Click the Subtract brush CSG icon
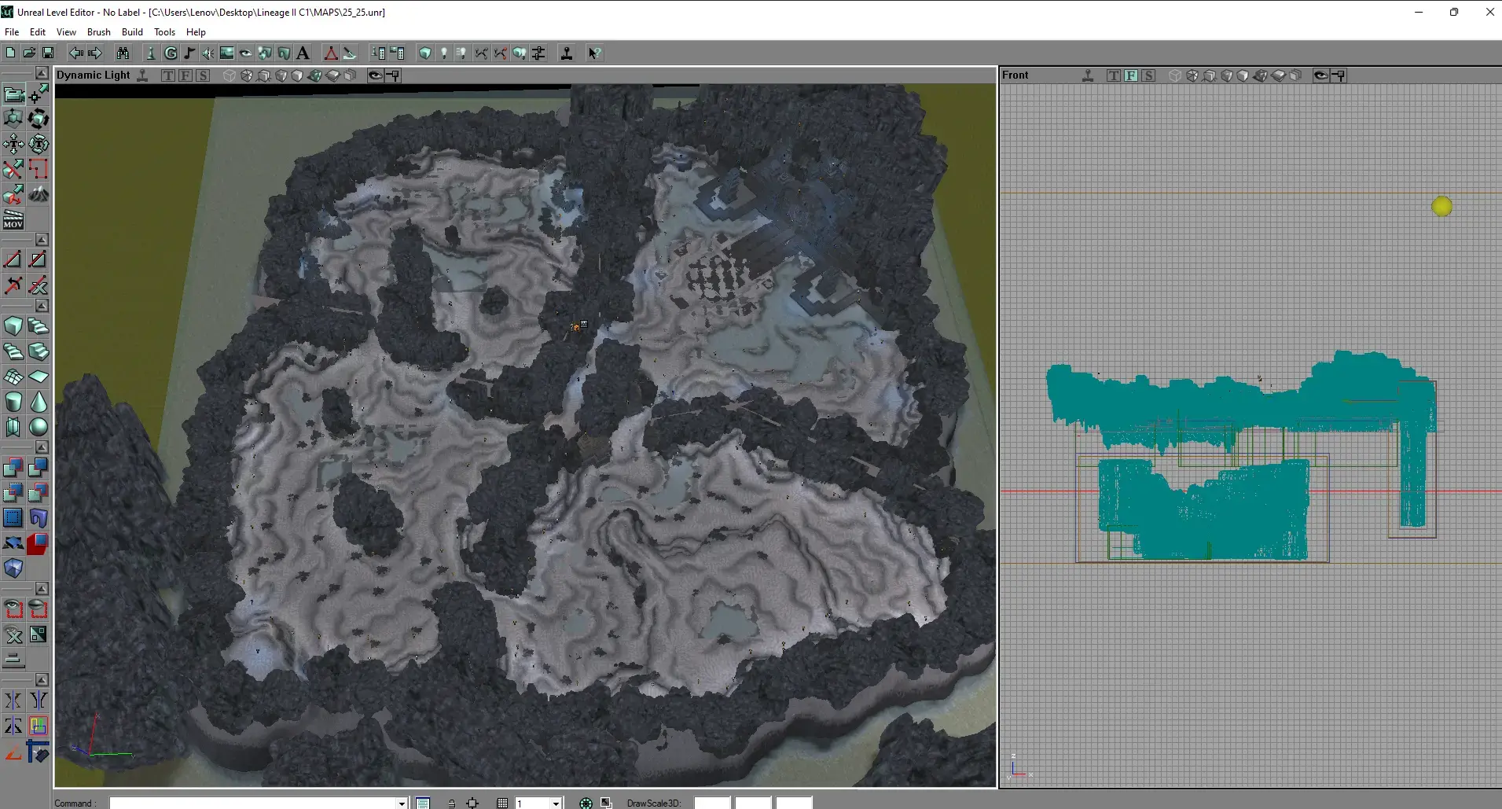This screenshot has height=809, width=1502. (39, 469)
